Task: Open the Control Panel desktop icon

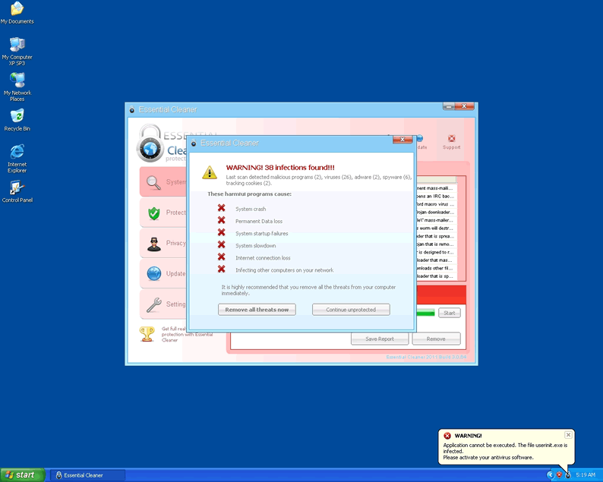Action: [17, 188]
